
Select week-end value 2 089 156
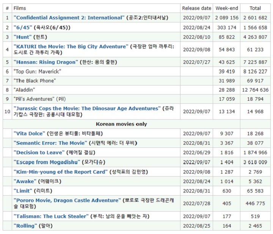[227, 17]
